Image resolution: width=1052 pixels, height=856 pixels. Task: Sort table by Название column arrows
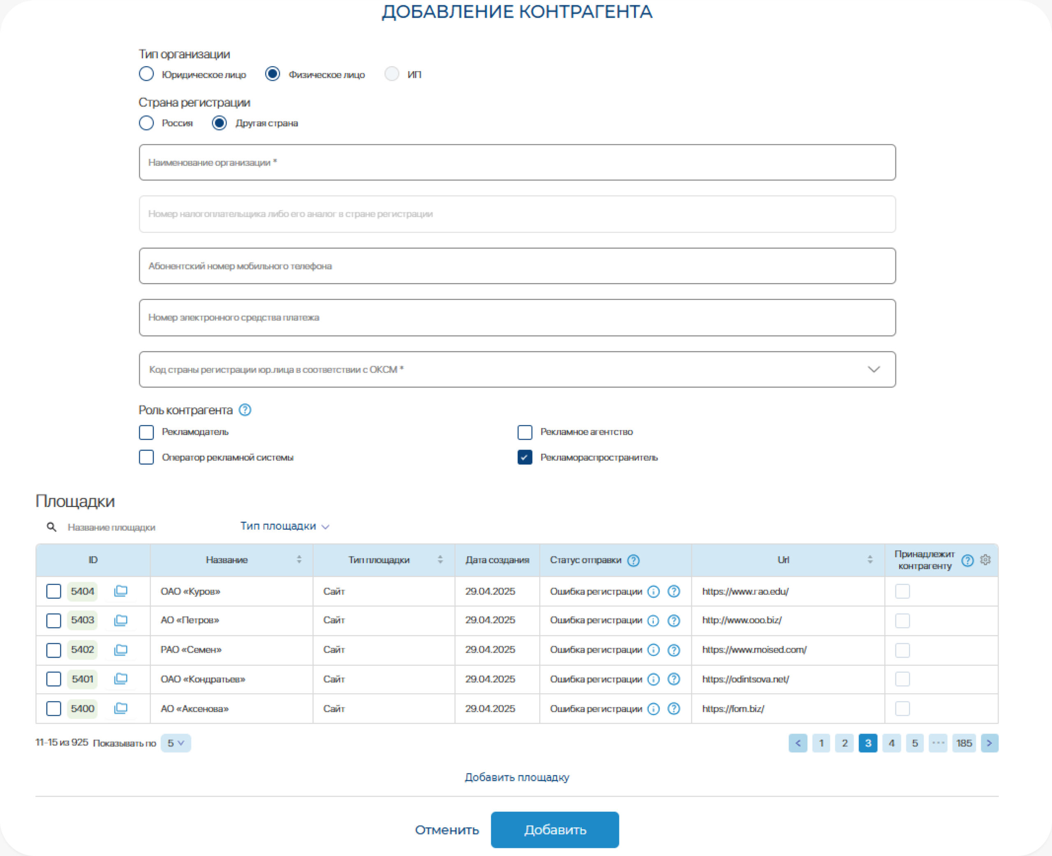pyautogui.click(x=299, y=560)
